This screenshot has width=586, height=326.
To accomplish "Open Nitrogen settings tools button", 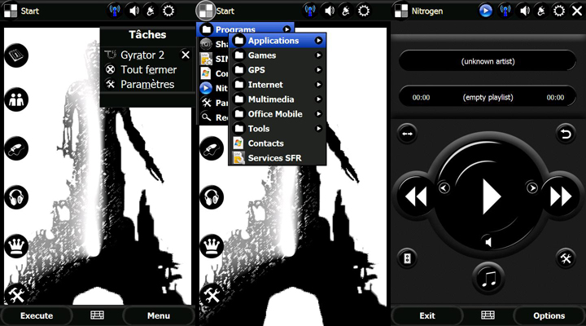I will point(566,258).
